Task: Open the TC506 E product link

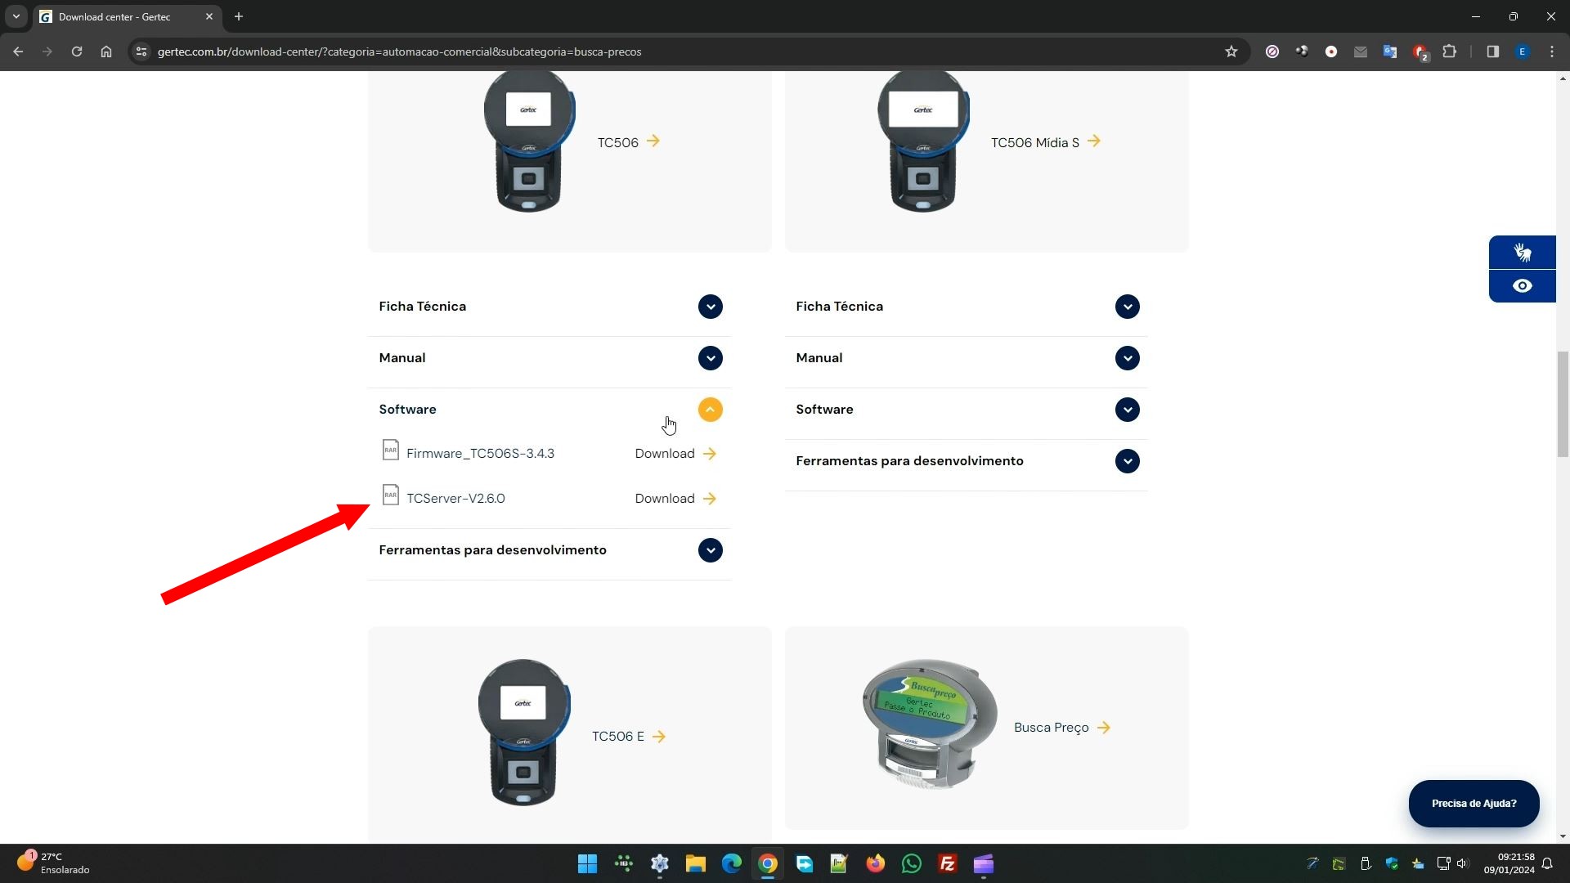Action: 628,737
